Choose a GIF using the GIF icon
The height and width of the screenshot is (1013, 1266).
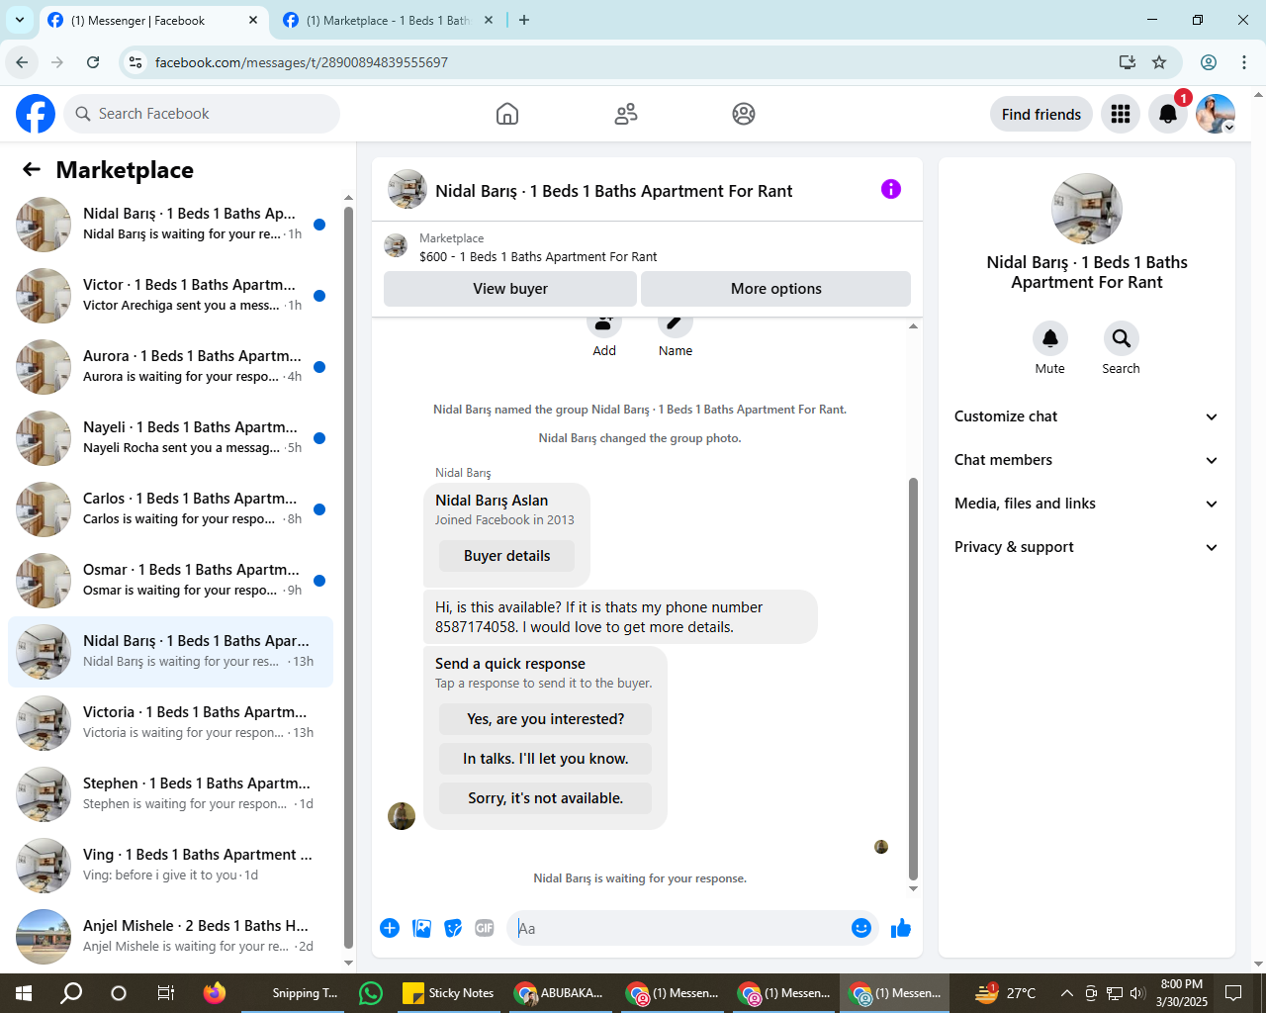point(485,928)
